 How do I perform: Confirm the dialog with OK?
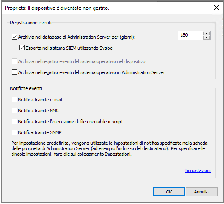point(169,192)
